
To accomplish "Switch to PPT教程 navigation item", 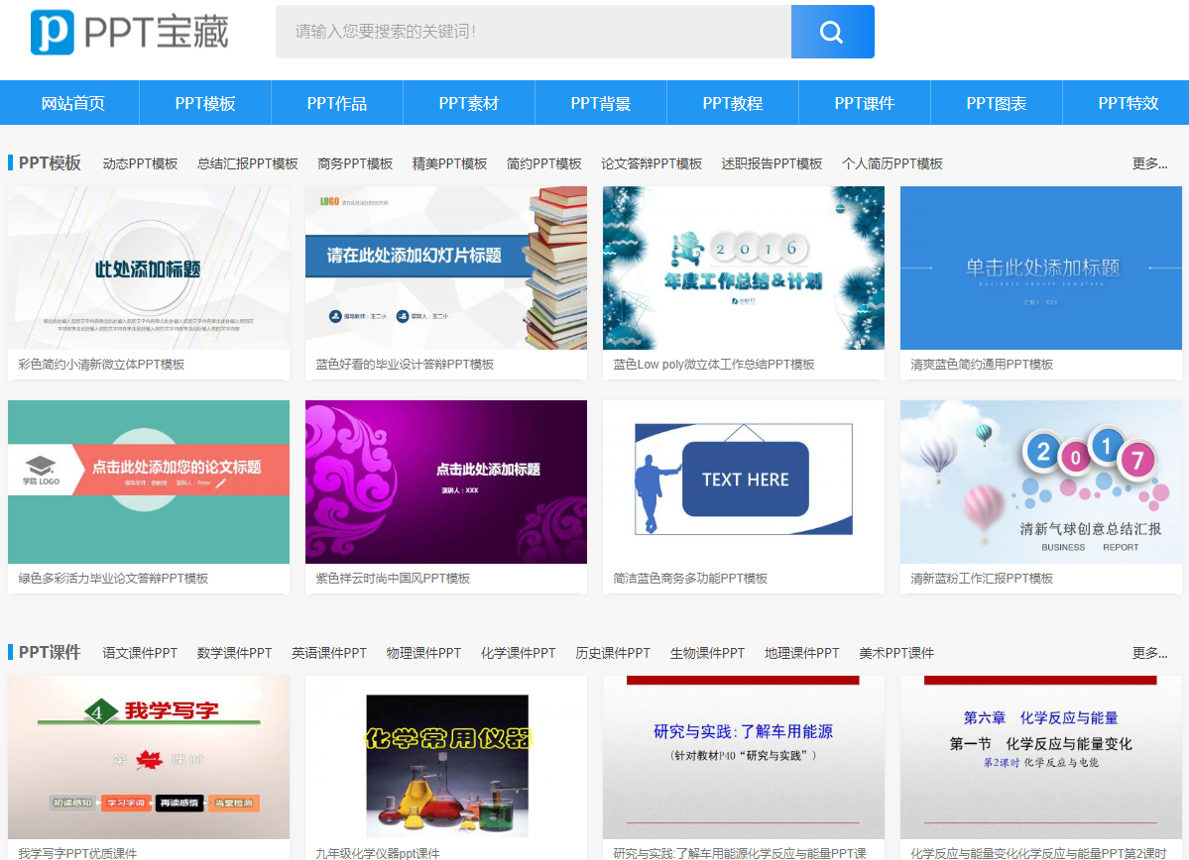I will 733,103.
